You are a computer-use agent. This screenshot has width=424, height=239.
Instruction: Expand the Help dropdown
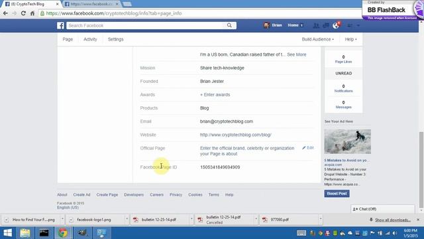click(x=350, y=39)
